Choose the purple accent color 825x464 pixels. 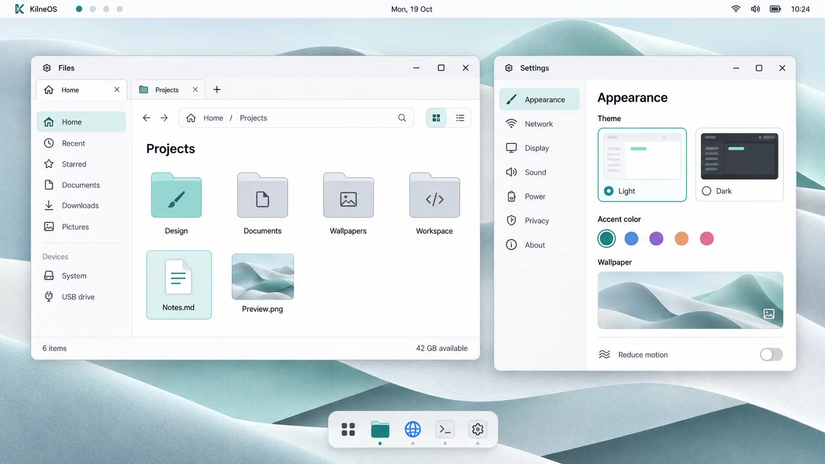point(656,239)
